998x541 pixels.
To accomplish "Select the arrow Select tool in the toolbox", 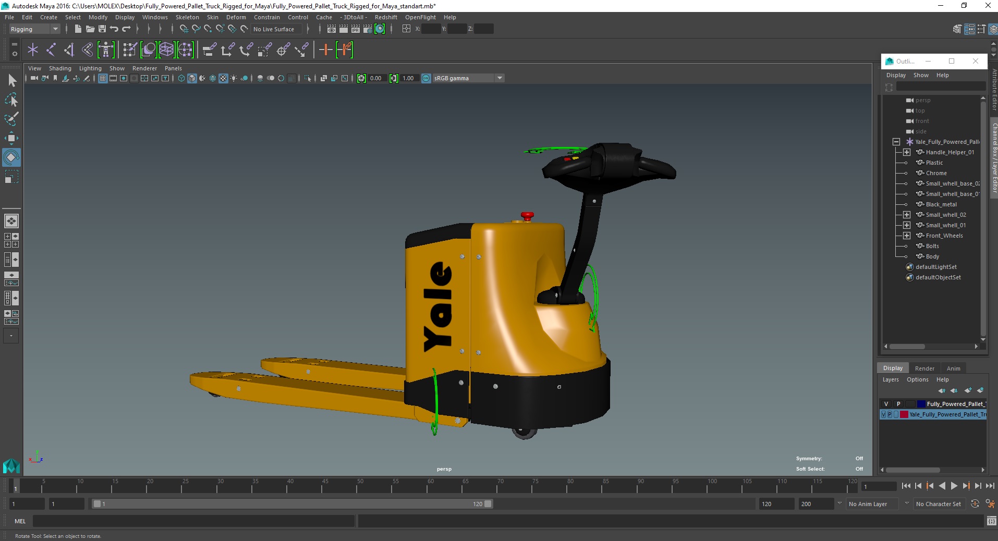I will pos(12,80).
